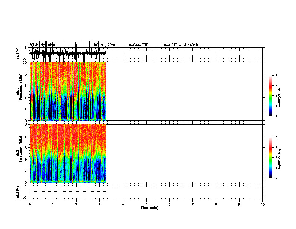The image size is (296, 229).
Task: Click the time axis tick label '4'
Action: point(123,204)
